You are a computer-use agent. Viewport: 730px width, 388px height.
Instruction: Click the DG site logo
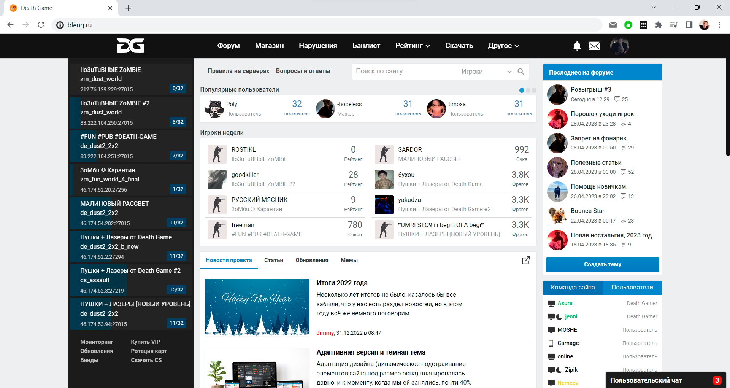130,46
